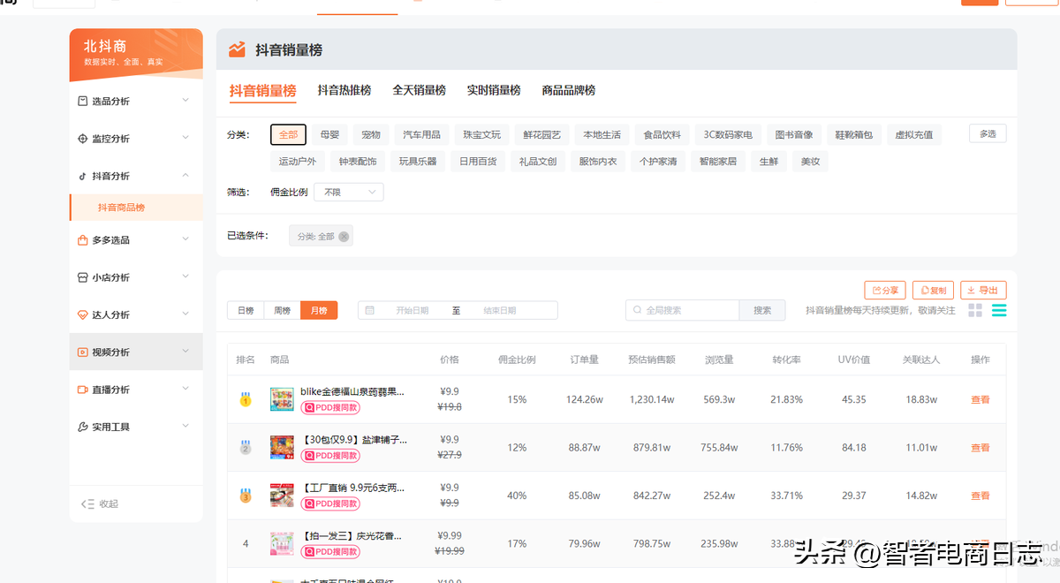Click the 达人分析 crown icon

[x=83, y=314]
